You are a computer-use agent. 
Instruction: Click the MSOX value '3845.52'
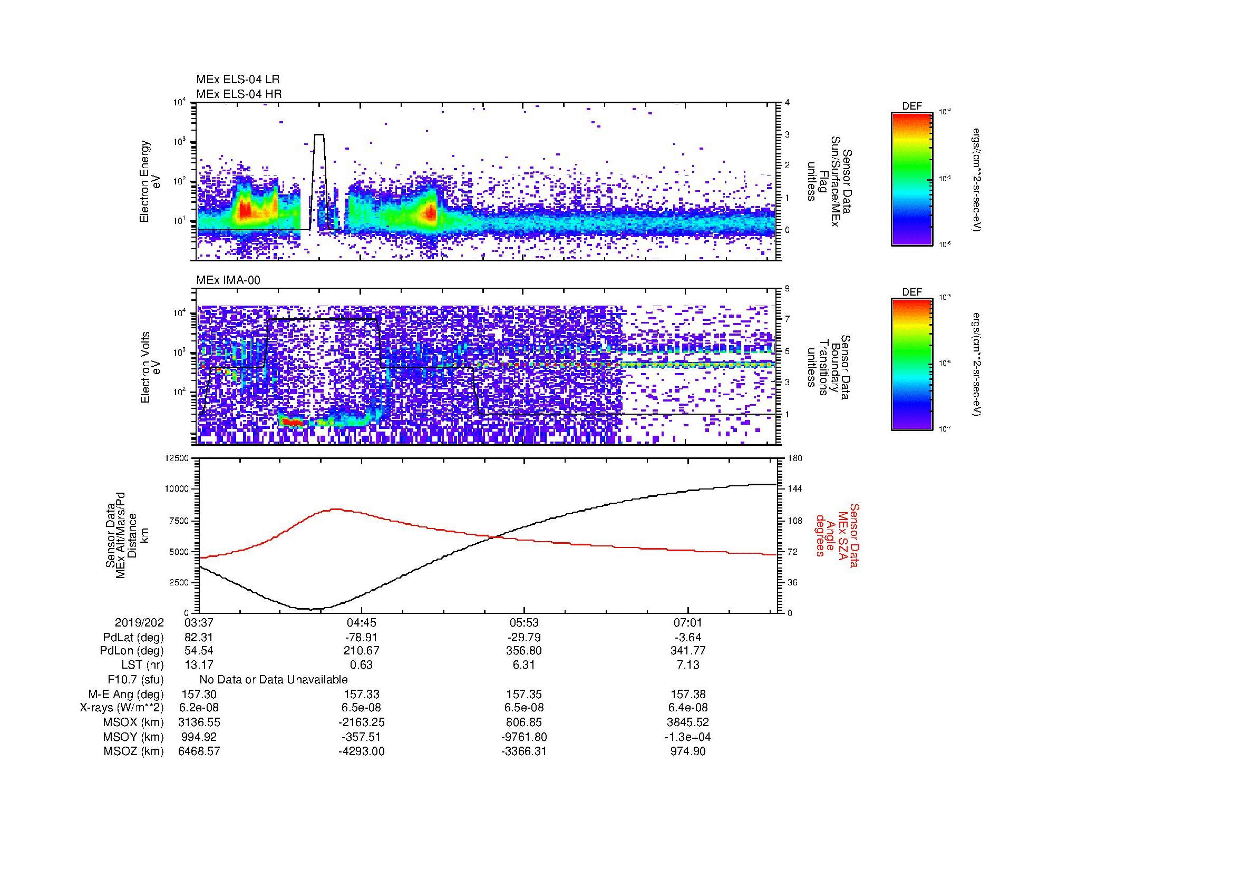pos(687,722)
